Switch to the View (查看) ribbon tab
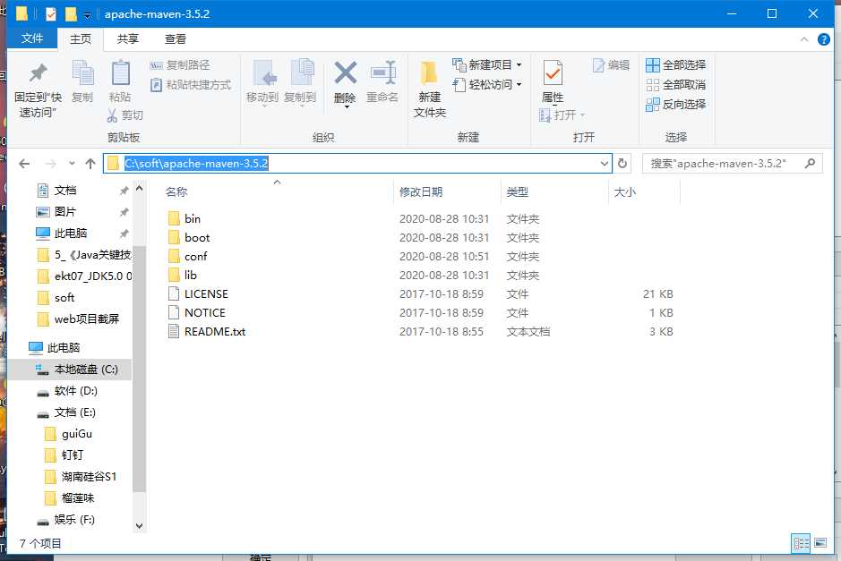 click(x=175, y=38)
